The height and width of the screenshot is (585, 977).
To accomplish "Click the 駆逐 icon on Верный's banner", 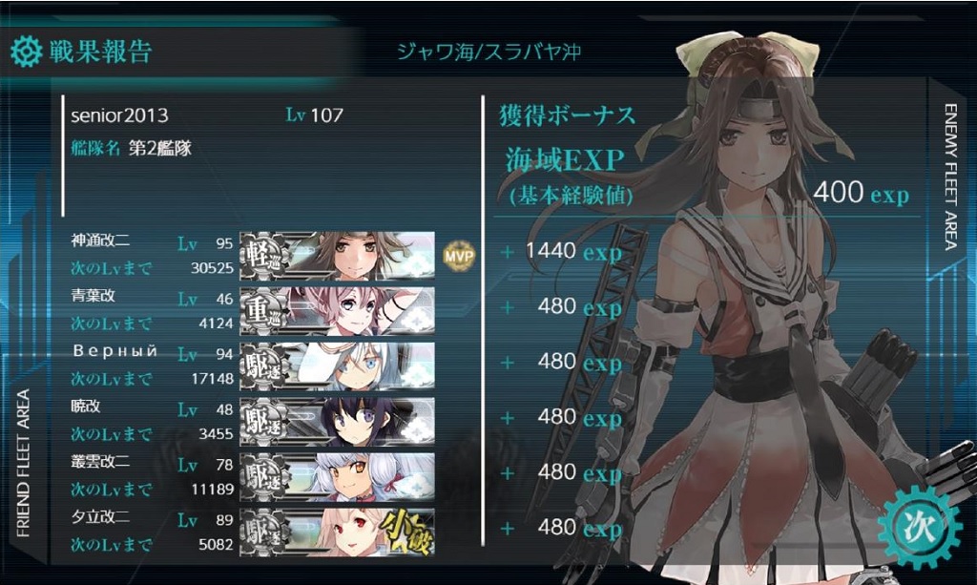I will [x=265, y=366].
